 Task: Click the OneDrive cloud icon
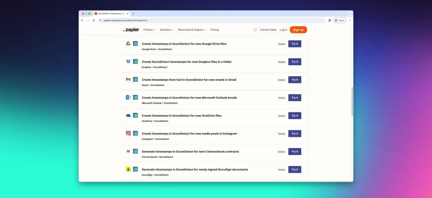(128, 115)
